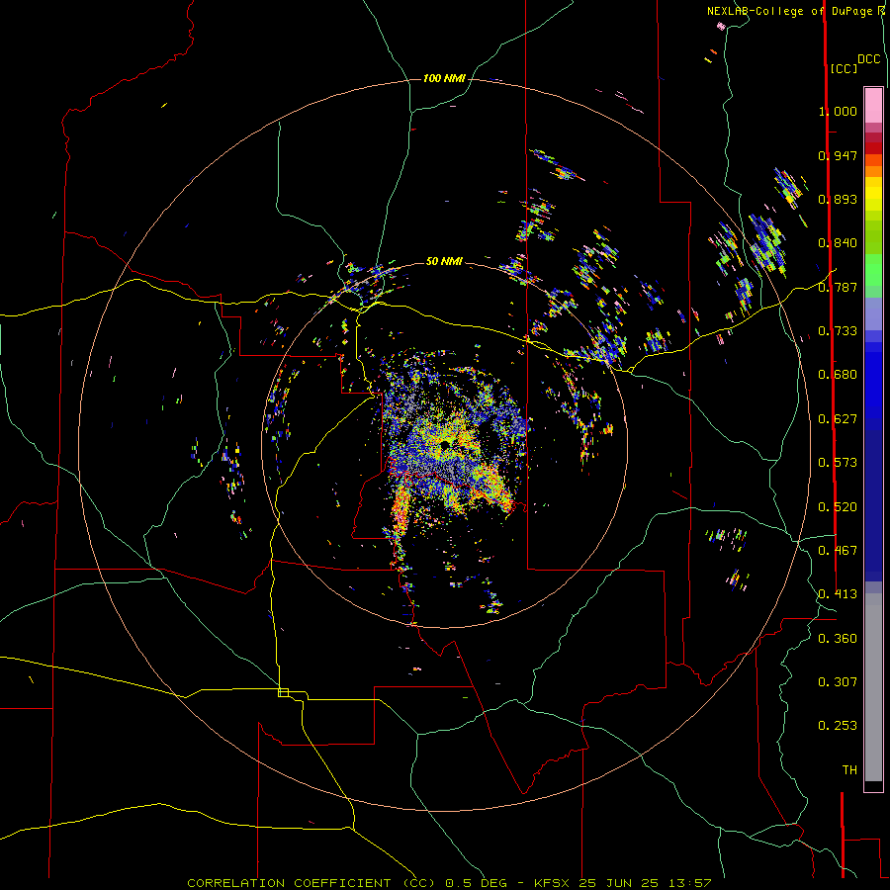Click the 0.360 scale value
890x890 pixels.
coord(838,639)
